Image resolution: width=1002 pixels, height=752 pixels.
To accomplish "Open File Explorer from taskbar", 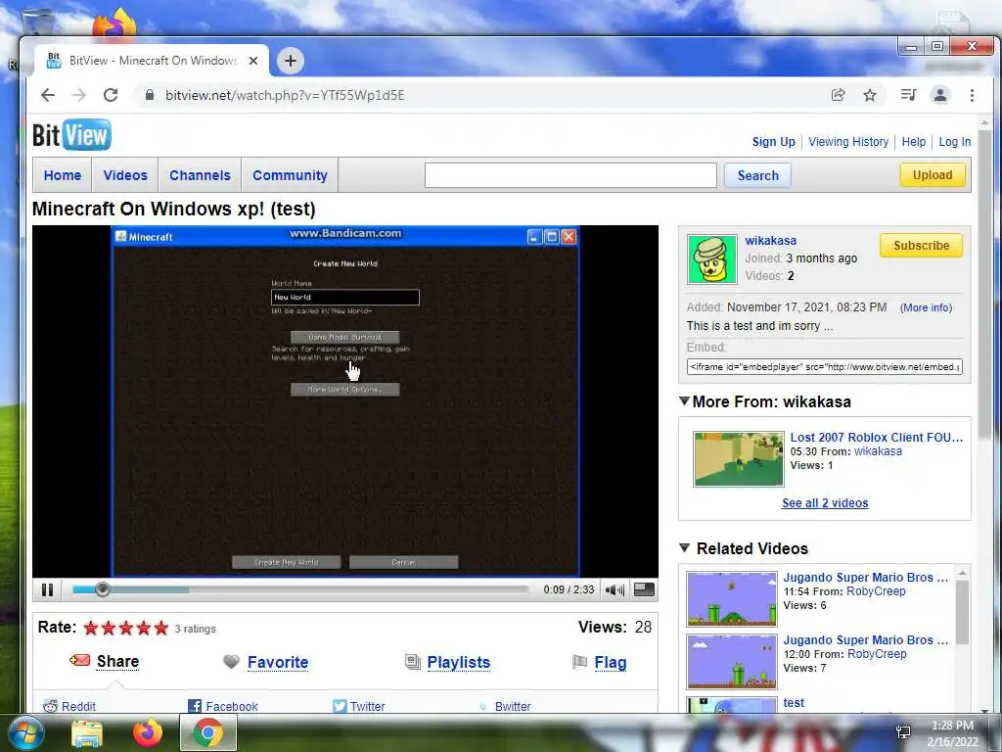I will [x=87, y=733].
